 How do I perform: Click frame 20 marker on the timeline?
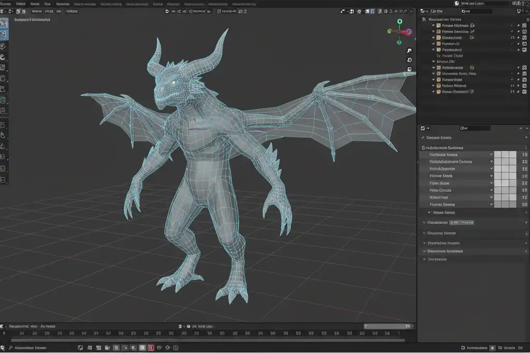tap(34, 333)
